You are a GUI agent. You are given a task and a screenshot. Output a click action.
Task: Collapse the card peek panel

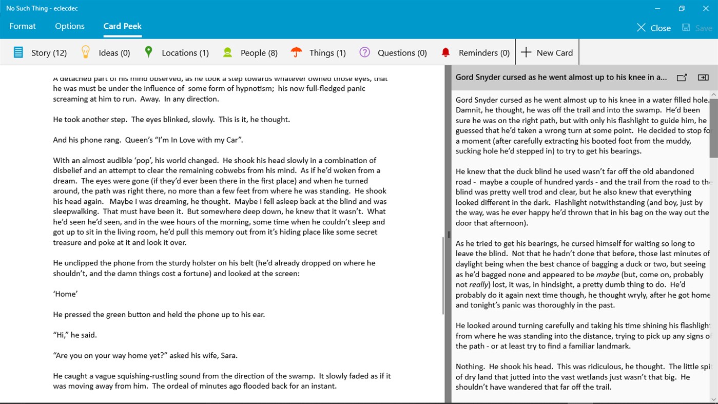point(703,78)
